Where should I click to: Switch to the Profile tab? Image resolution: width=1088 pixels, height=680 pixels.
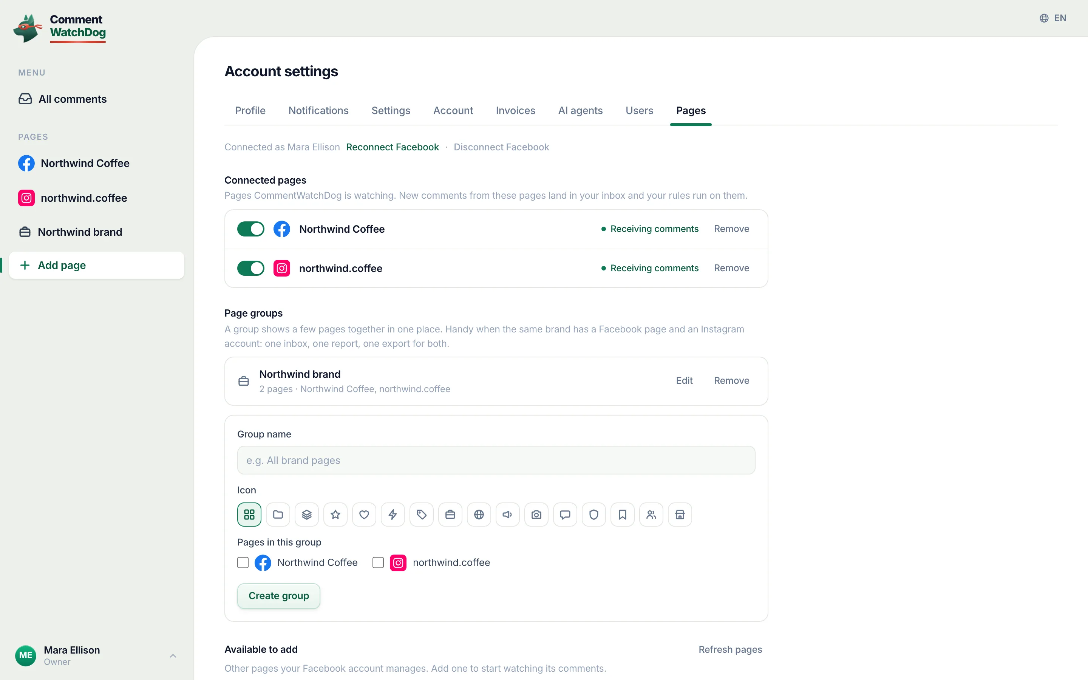coord(250,111)
